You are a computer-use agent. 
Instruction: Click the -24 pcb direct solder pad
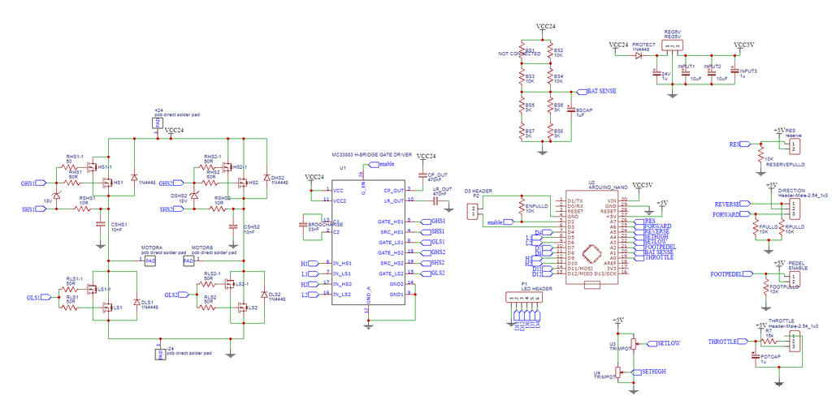(160, 355)
